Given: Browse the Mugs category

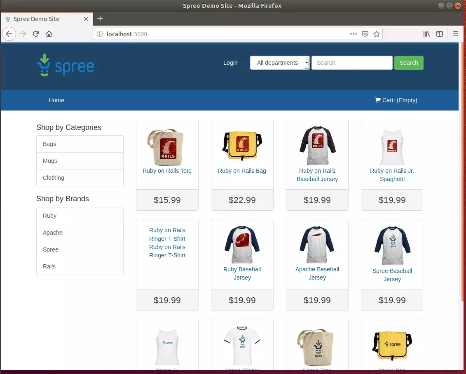Looking at the screenshot, I should 80,161.
